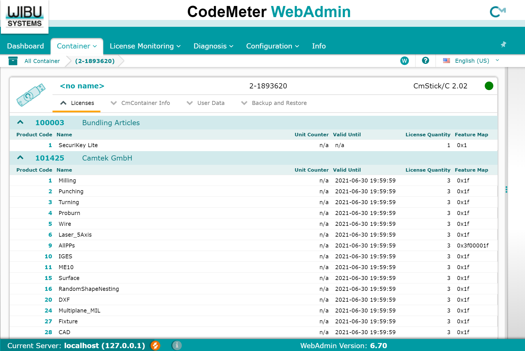Click the orange server refresh icon

point(155,346)
